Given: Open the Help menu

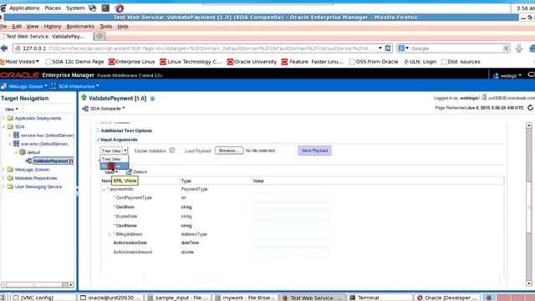Looking at the screenshot, I should pyautogui.click(x=123, y=26).
